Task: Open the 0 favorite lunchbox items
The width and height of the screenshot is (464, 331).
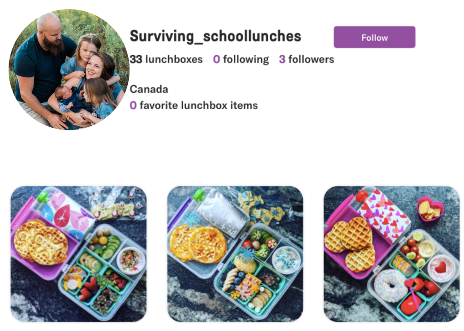Action: click(x=193, y=106)
